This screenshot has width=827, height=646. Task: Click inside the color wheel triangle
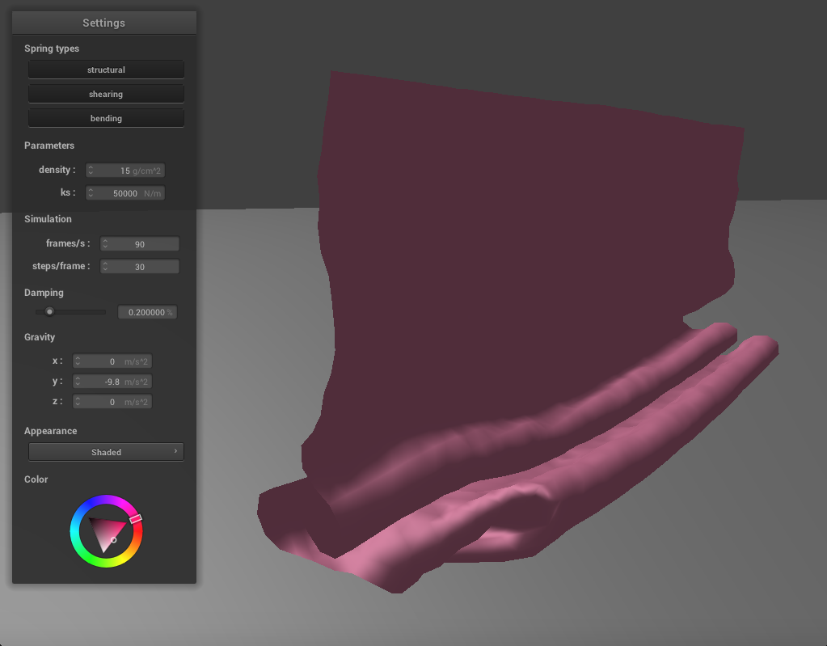[107, 532]
